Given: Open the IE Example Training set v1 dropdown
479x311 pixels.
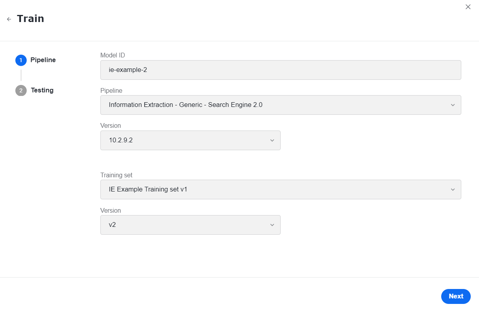Looking at the screenshot, I should (281, 190).
